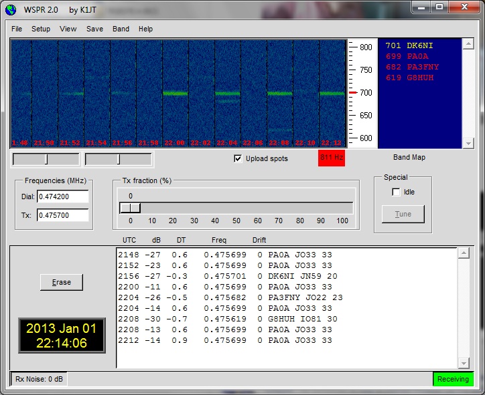
Task: Click the 2208 PA0A -13 dB decode row
Action: pos(225,330)
